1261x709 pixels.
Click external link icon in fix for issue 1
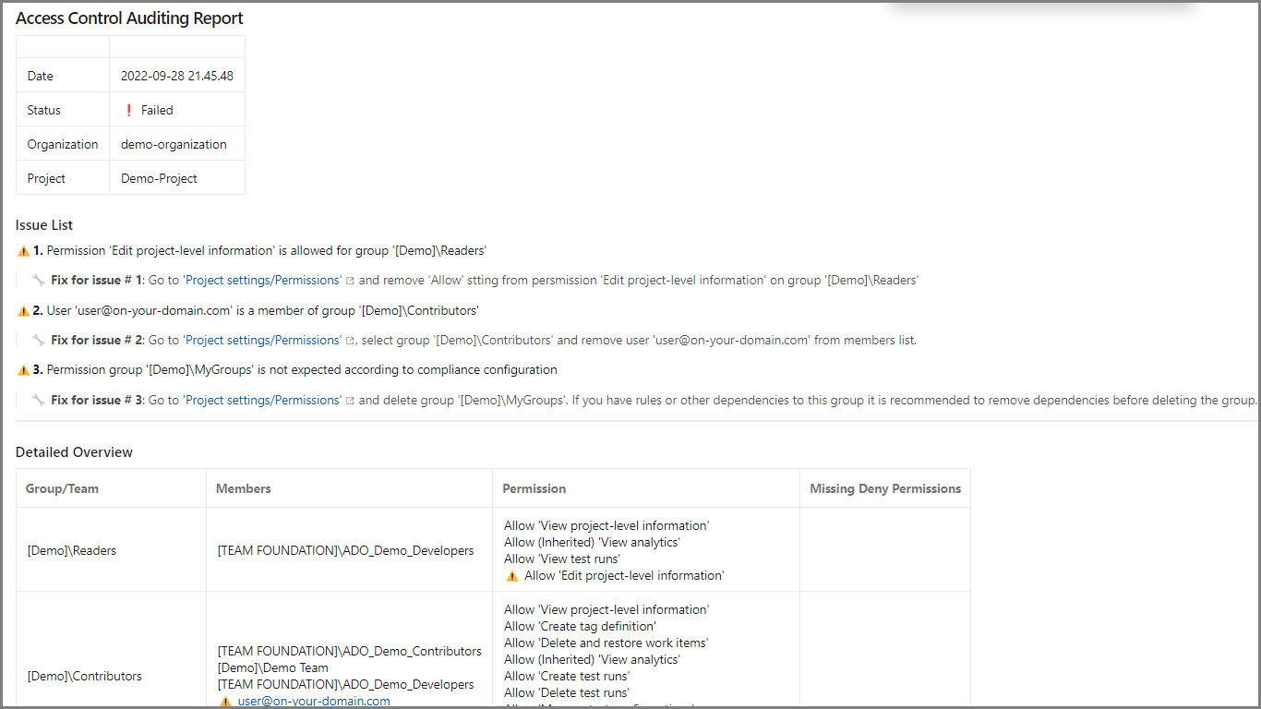click(350, 281)
